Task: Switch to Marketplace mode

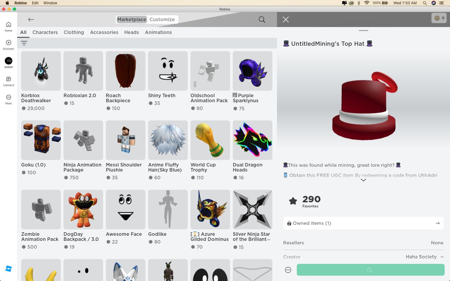Action: coord(132,19)
